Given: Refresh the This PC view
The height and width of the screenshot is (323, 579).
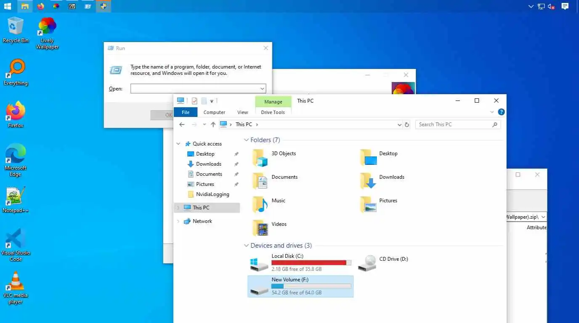Looking at the screenshot, I should click(406, 124).
